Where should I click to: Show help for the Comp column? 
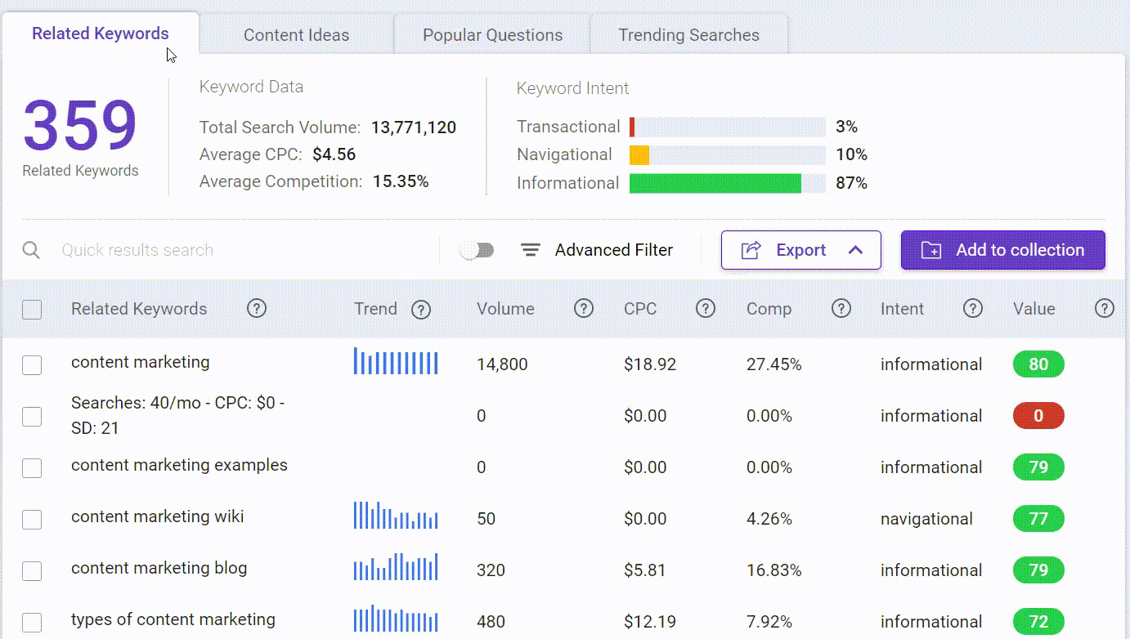841,309
